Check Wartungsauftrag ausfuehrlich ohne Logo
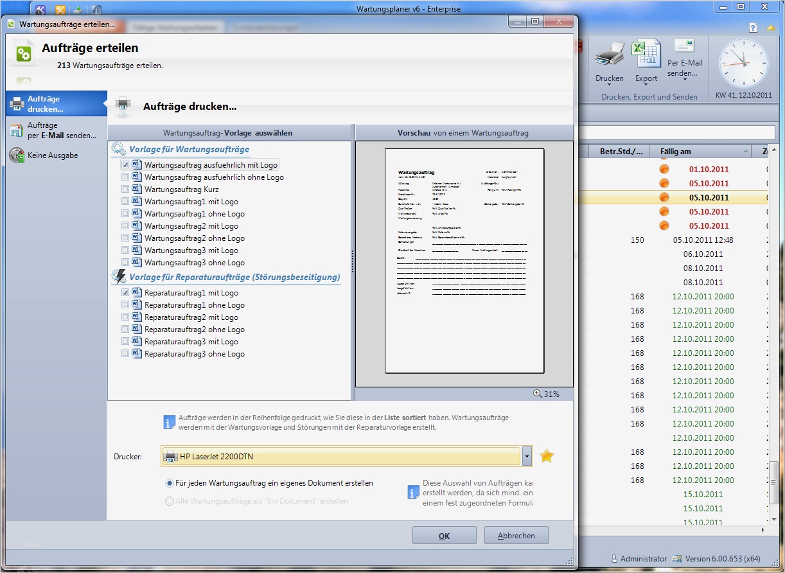The height and width of the screenshot is (573, 785). point(125,177)
